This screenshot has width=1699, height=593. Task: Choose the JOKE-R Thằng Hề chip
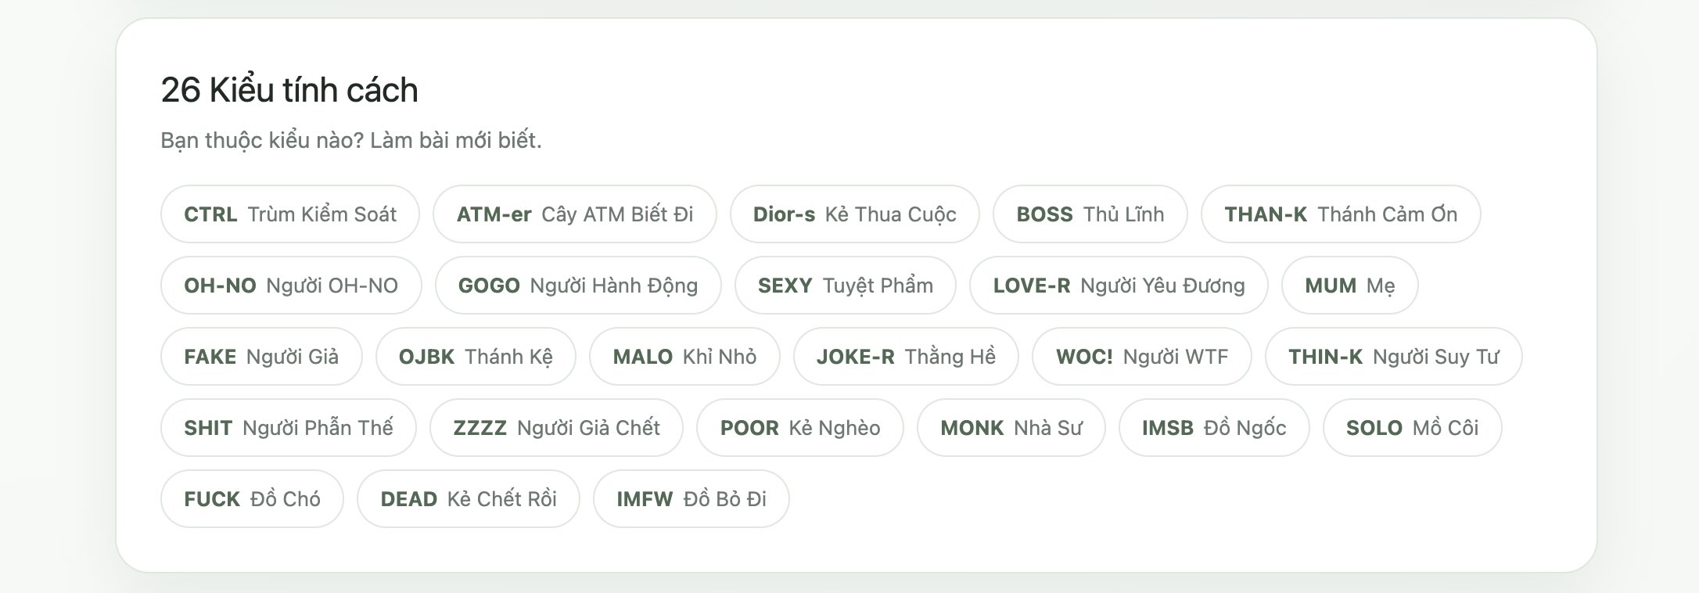[x=906, y=357]
